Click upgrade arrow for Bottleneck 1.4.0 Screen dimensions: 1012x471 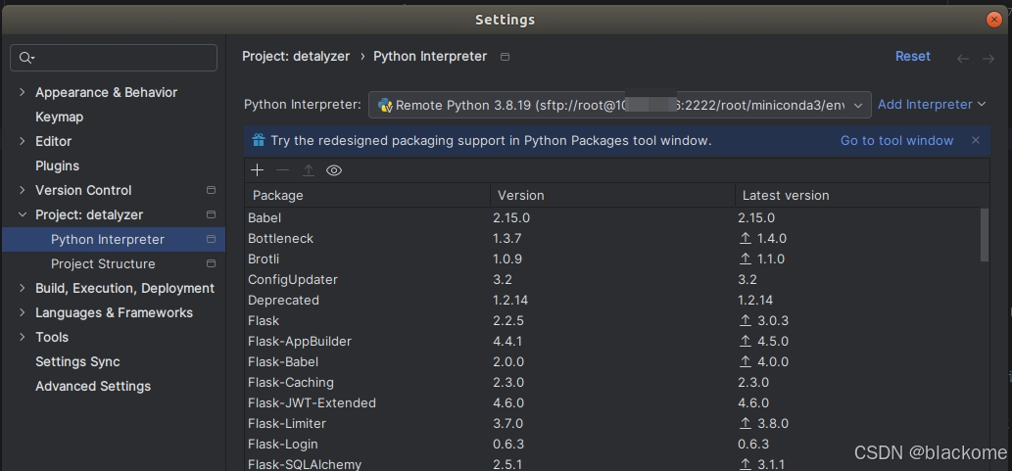click(x=746, y=239)
